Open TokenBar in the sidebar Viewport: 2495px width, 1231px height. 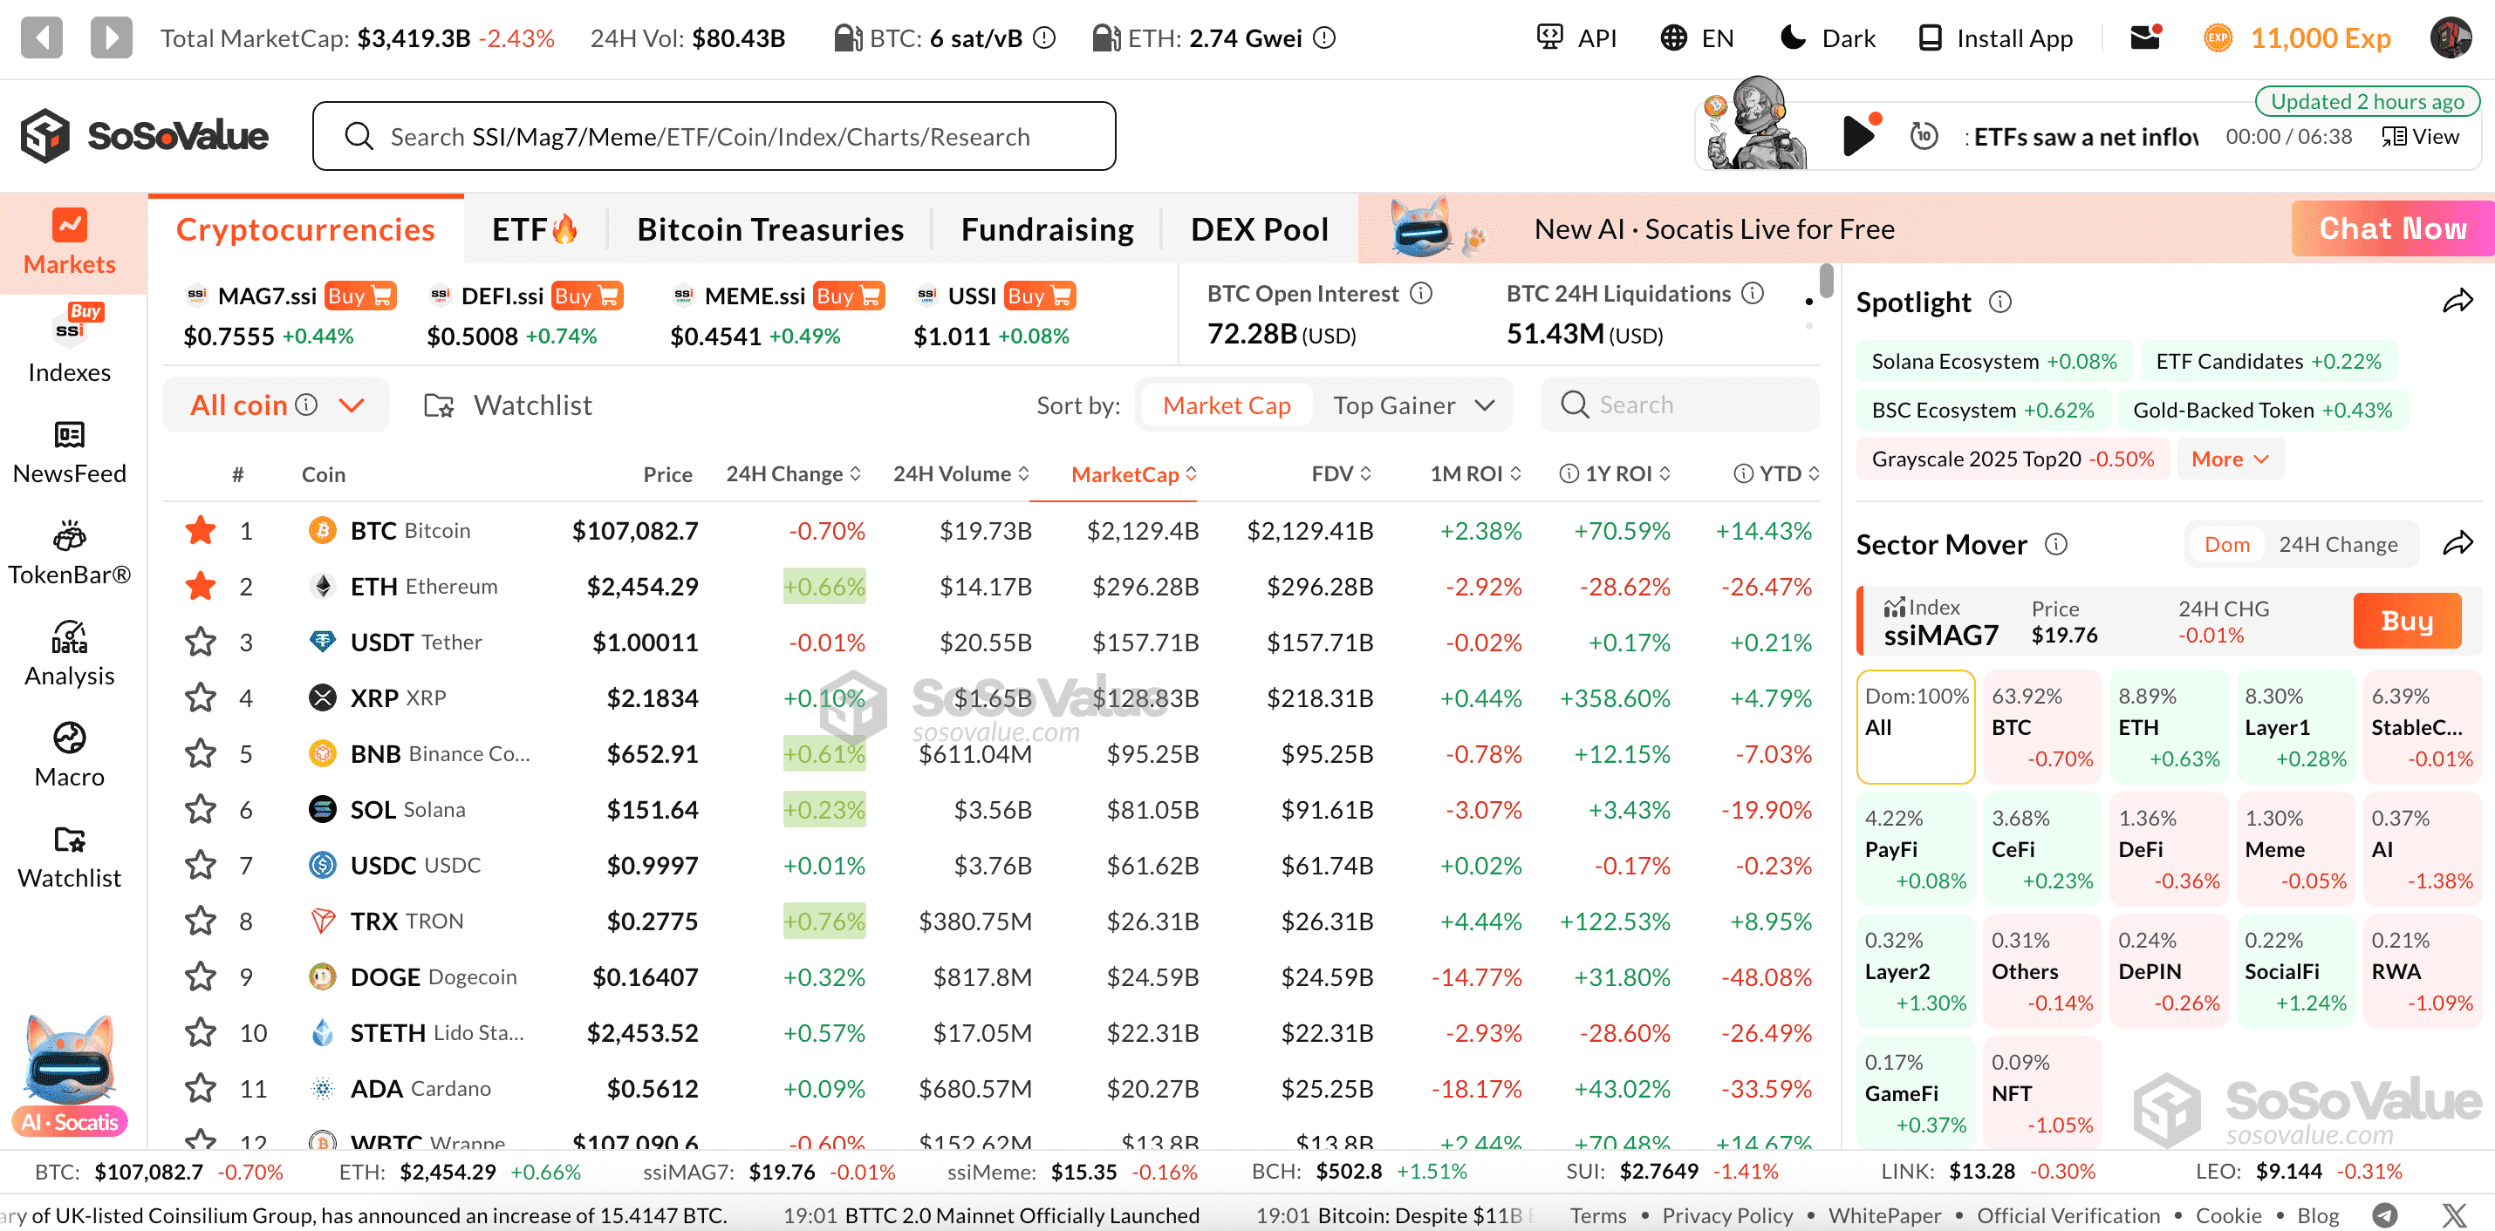[70, 554]
